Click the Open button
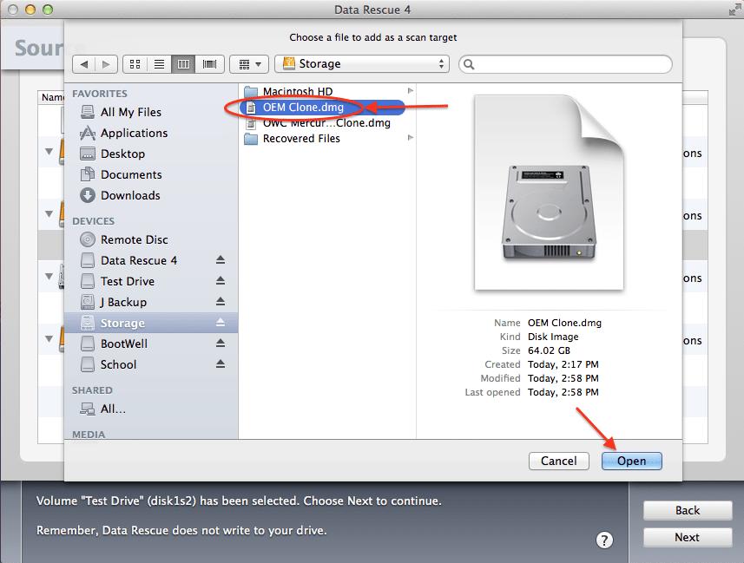Viewport: 744px width, 563px height. pos(631,461)
